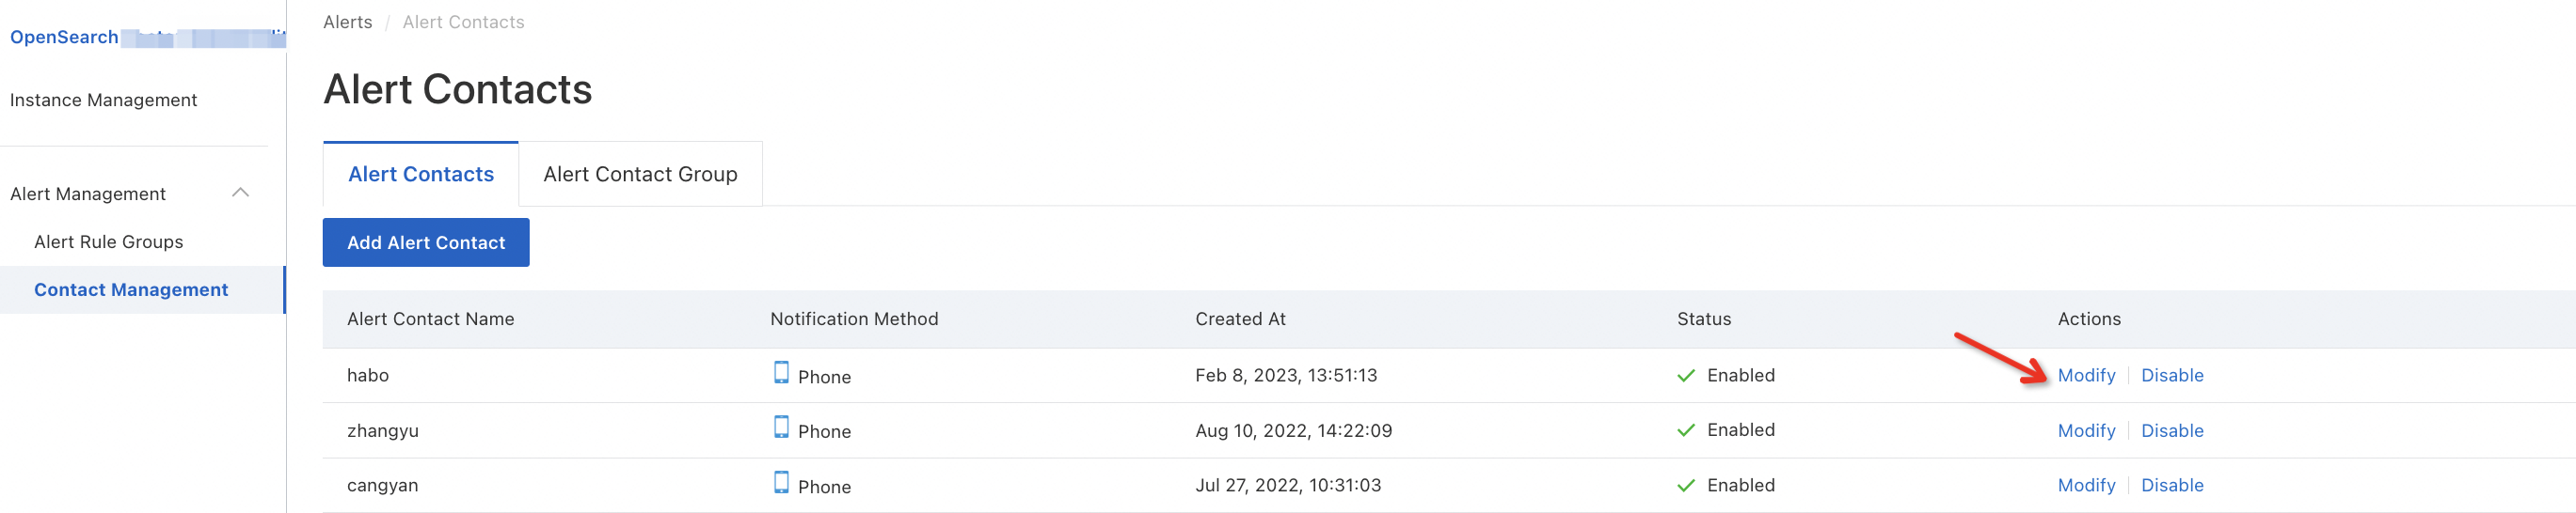Image resolution: width=2576 pixels, height=513 pixels.
Task: Modify the habo contact
Action: click(x=2086, y=375)
